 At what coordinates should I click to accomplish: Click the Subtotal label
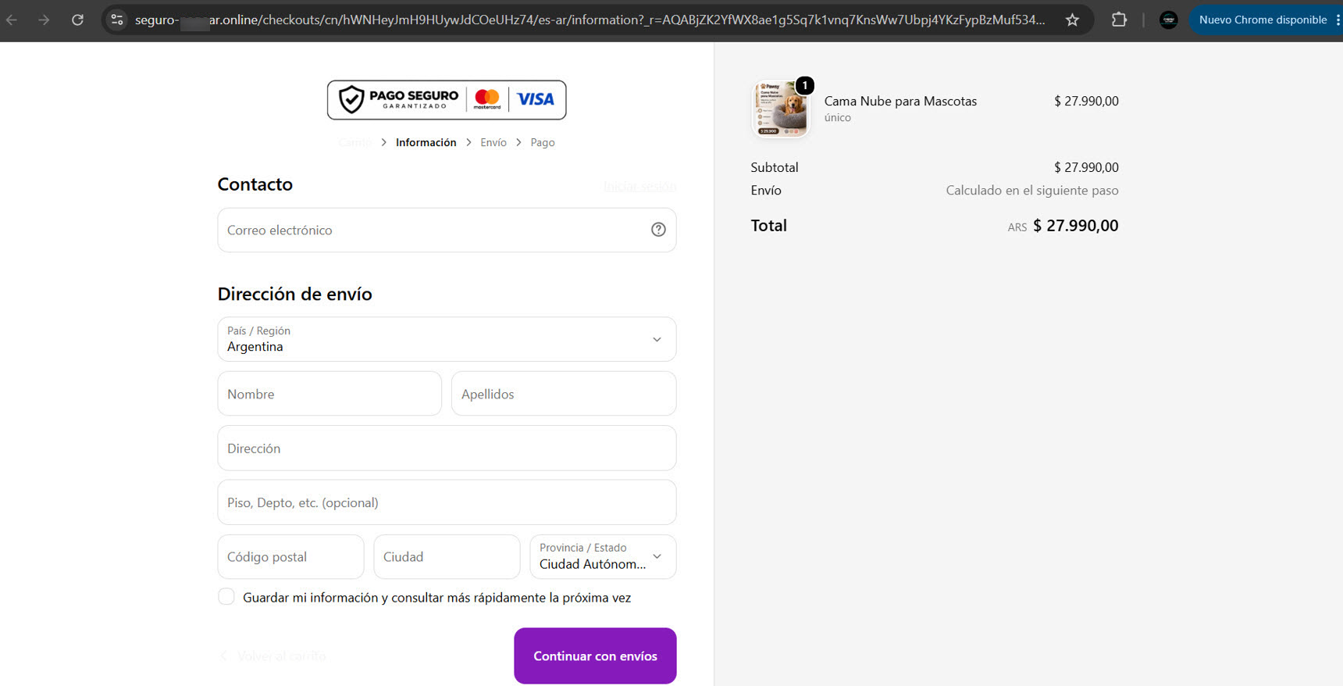tap(775, 167)
